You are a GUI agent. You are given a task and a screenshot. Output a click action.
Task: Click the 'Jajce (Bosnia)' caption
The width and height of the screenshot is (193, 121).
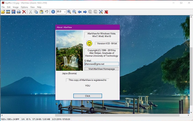tap(69, 73)
